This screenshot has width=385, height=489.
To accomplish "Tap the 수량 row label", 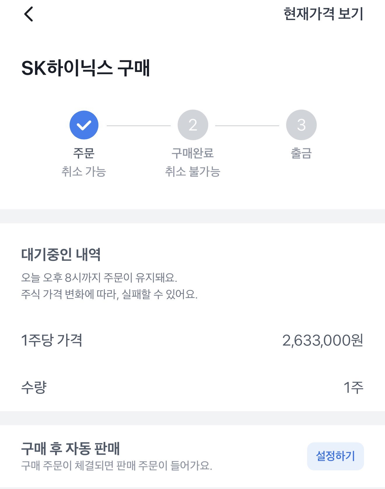I will [x=34, y=388].
